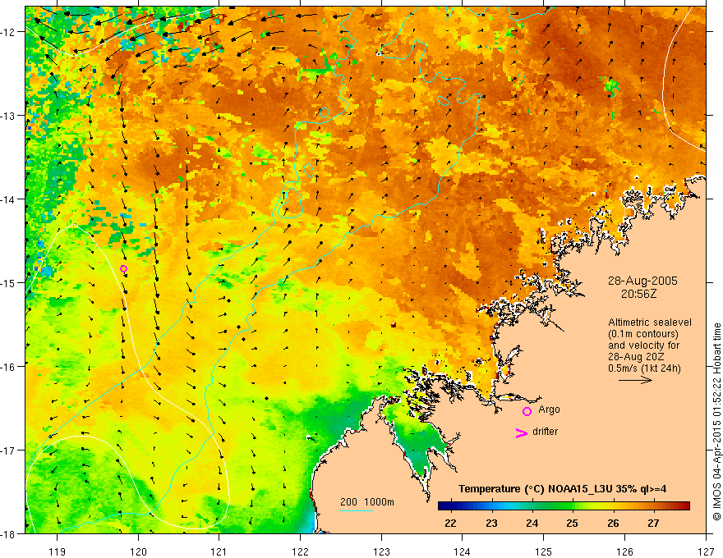Screen dimensions: 723x558
Task: Click the 25 value on color bar scale
Action: 572,524
